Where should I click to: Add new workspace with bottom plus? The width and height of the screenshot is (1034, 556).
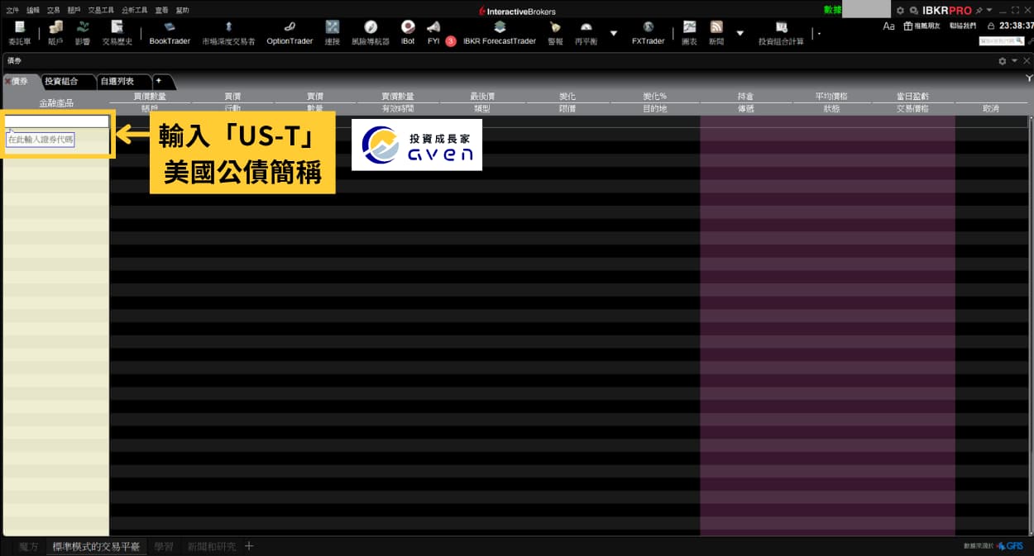pyautogui.click(x=249, y=546)
